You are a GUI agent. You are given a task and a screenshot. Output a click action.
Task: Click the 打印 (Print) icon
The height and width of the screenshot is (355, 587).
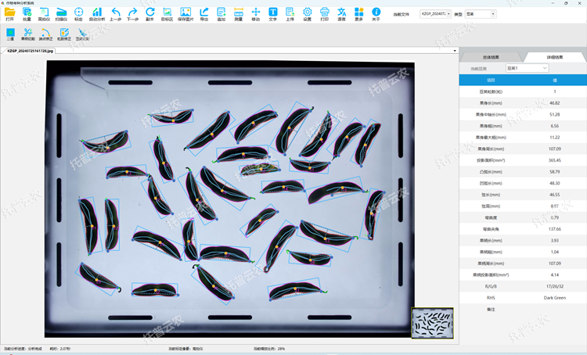325,13
